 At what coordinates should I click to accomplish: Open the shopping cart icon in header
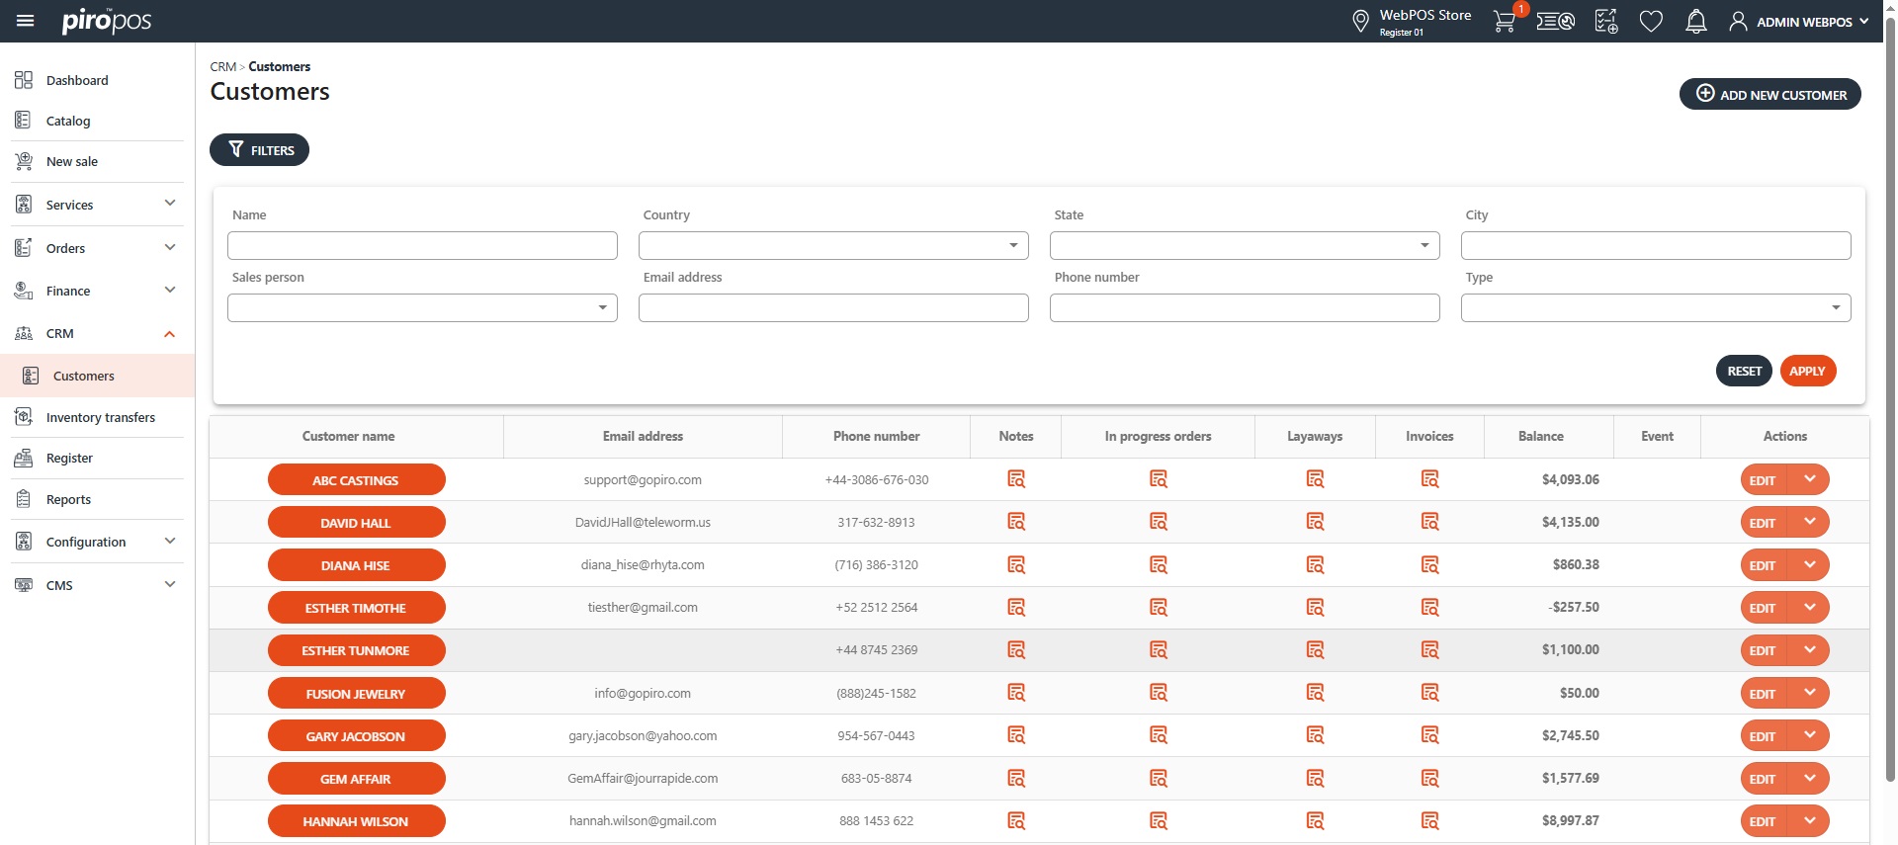[1504, 22]
